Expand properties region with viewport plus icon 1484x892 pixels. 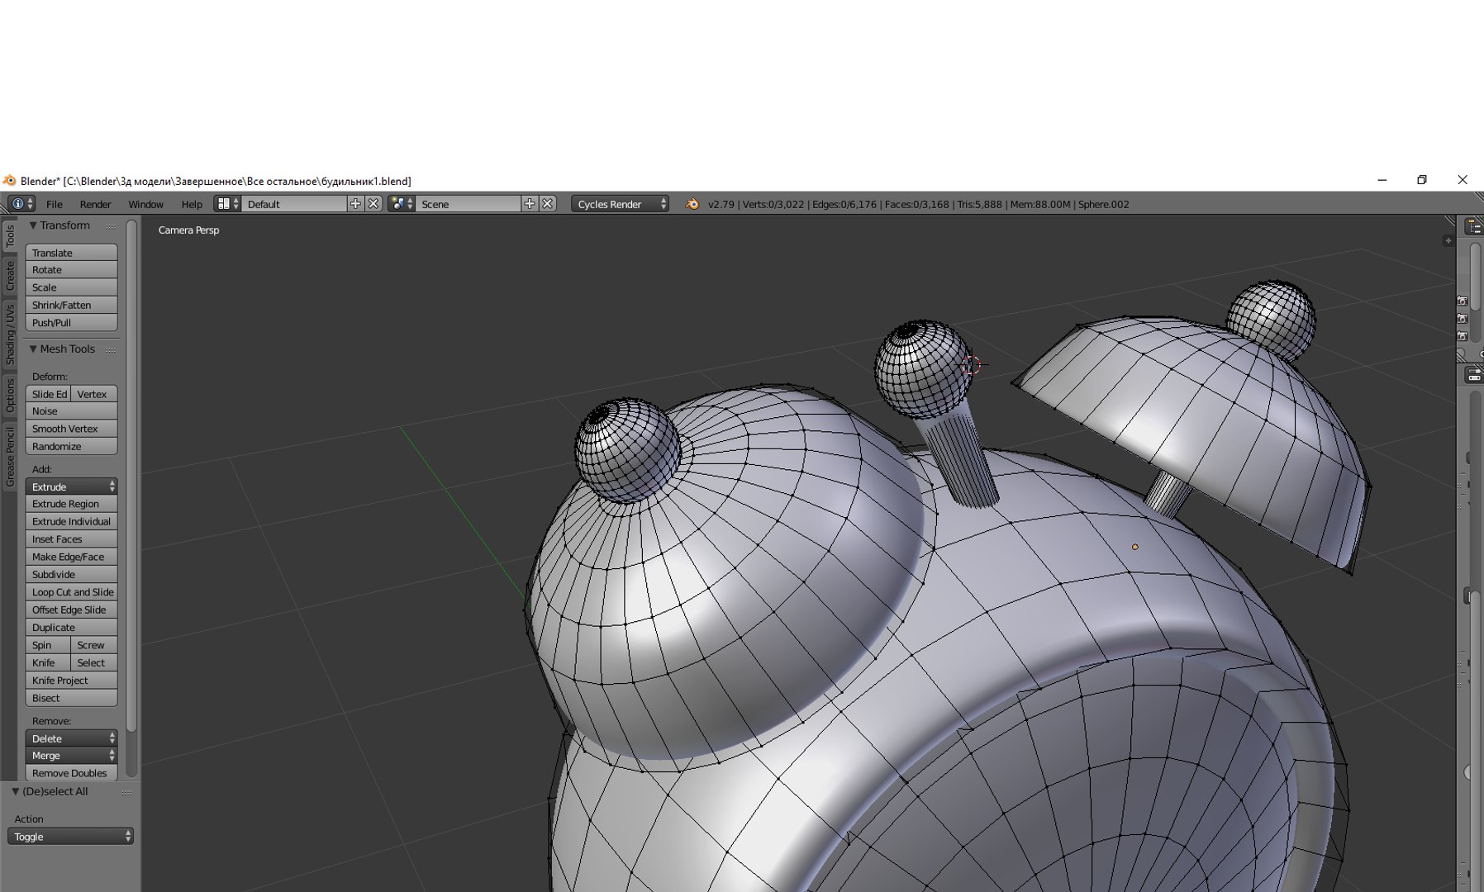coord(1448,240)
